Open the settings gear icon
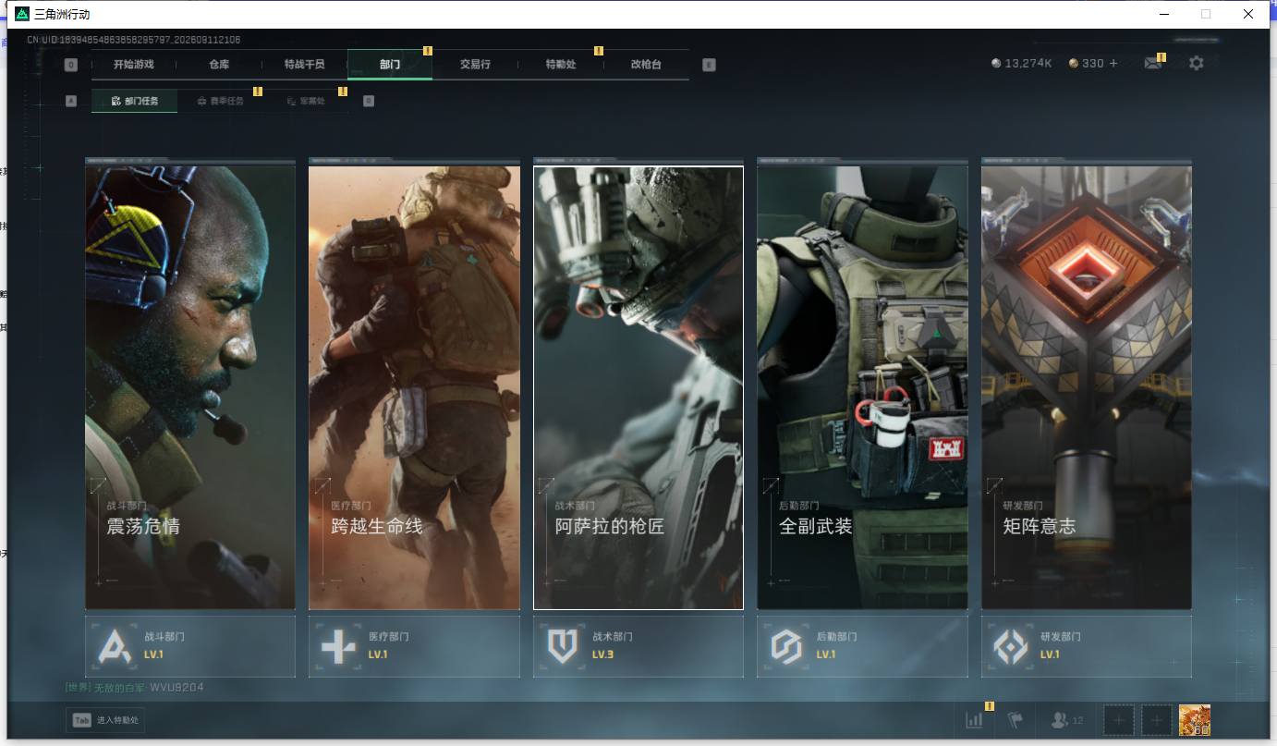This screenshot has height=746, width=1277. click(1197, 64)
